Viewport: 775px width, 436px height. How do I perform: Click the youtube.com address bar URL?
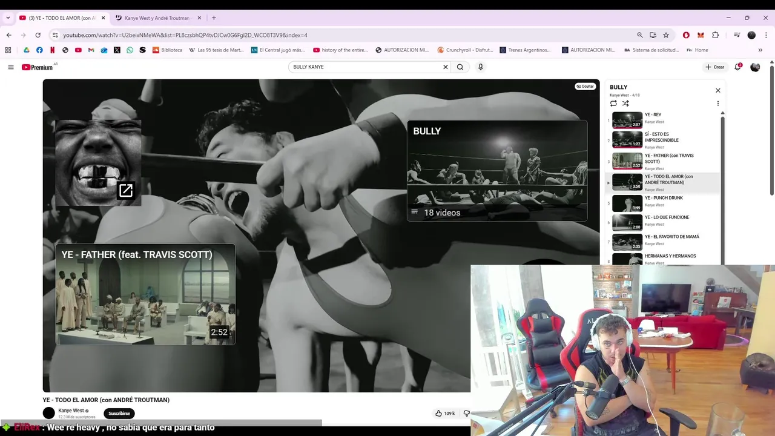[x=185, y=35]
